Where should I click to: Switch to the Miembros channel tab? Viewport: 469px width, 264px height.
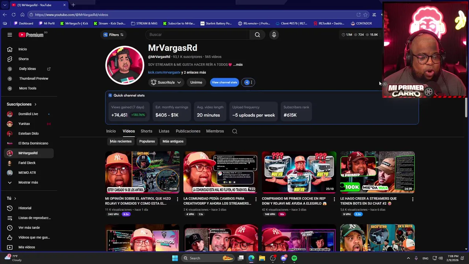(215, 131)
